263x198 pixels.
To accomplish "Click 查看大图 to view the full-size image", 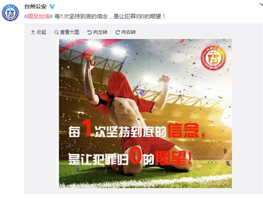I will (x=67, y=32).
